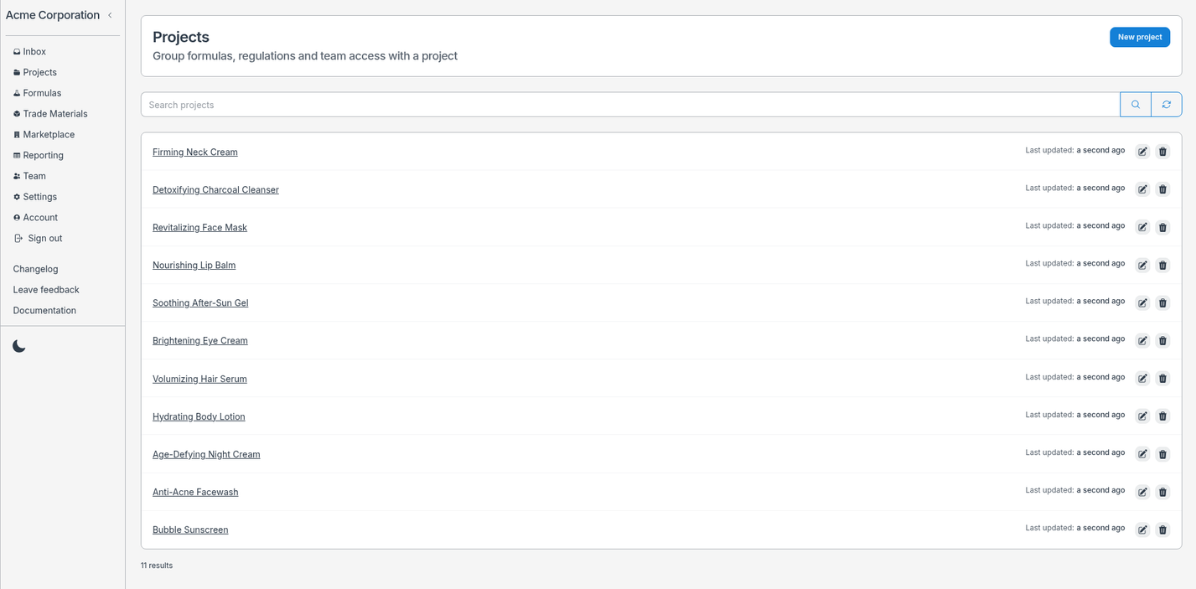Edit the Anti-Acne Facewash project
The image size is (1196, 589).
pos(1142,492)
